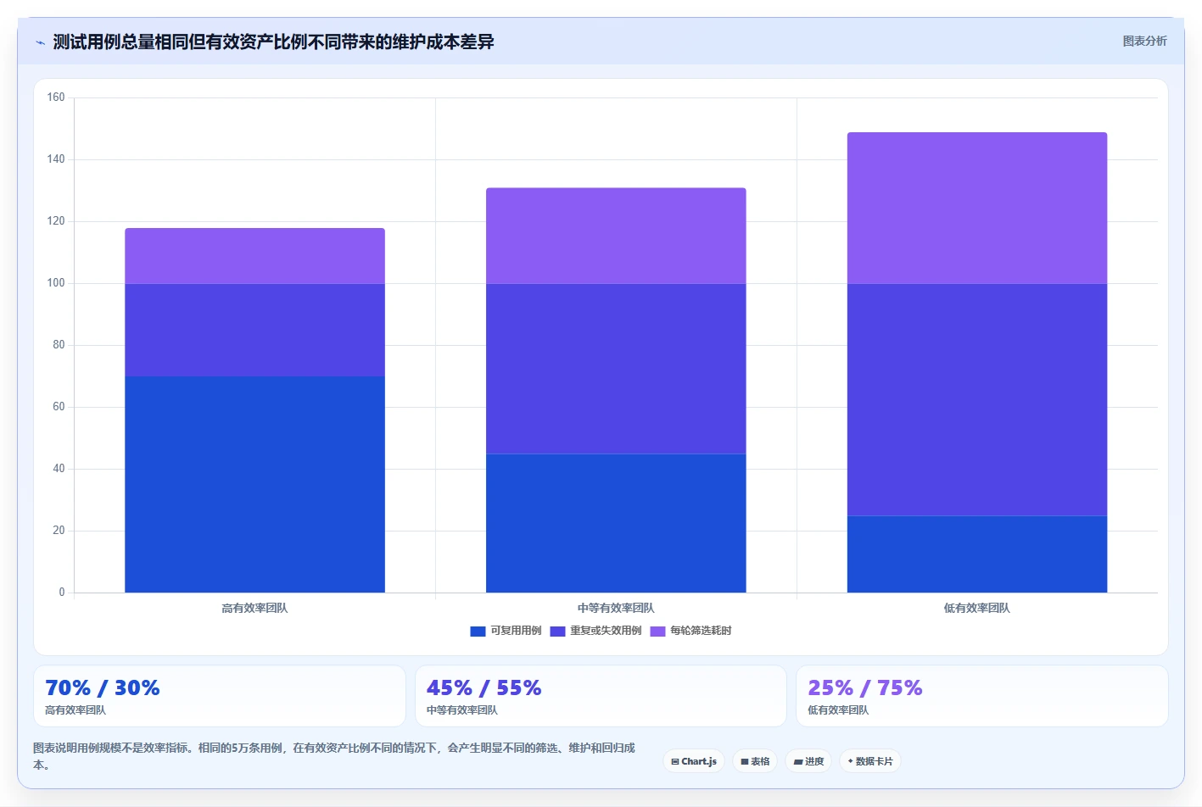Click the 中等有效率团队 x-axis label
1202x807 pixels.
click(x=616, y=608)
